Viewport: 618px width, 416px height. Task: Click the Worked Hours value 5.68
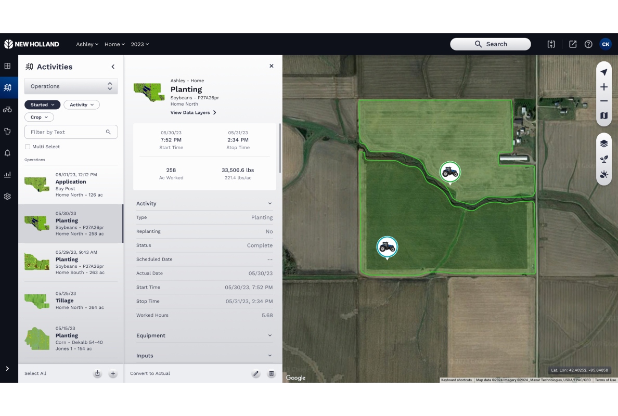267,315
